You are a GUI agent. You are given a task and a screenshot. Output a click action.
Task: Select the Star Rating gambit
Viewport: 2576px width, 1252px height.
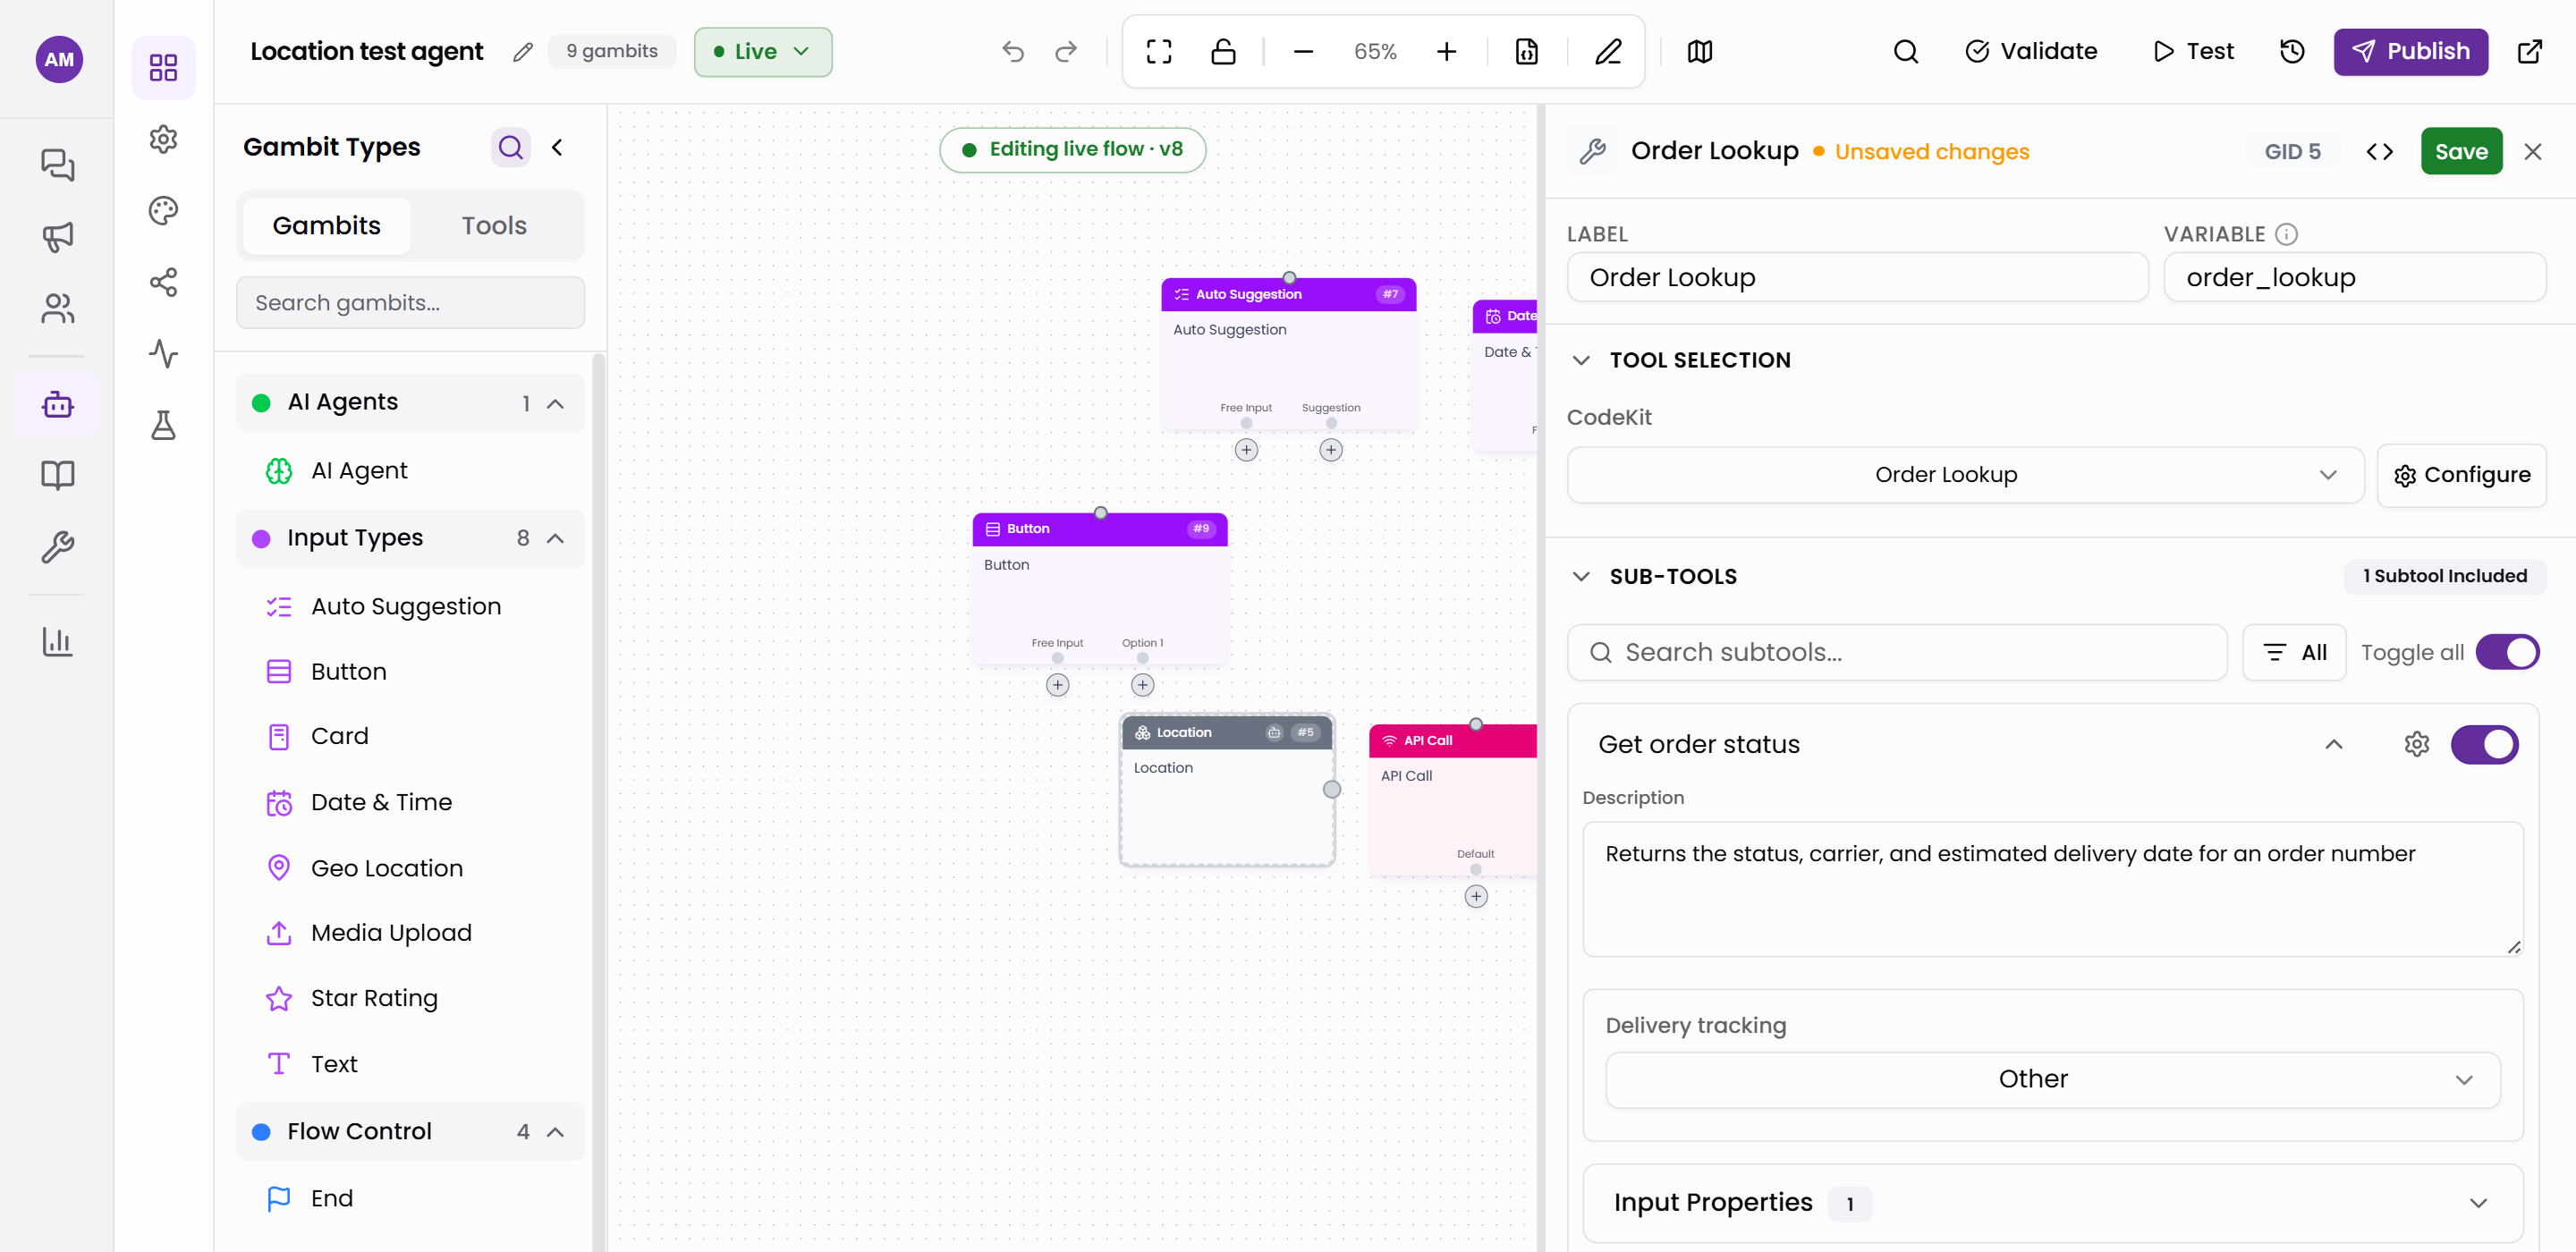pyautogui.click(x=374, y=998)
